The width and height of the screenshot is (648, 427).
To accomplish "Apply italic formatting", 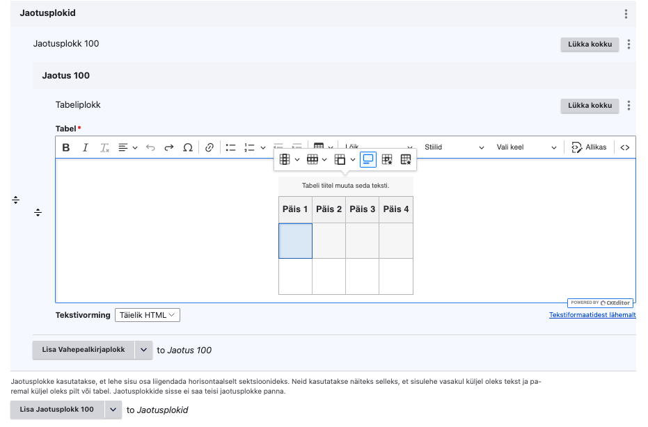I will coord(86,147).
